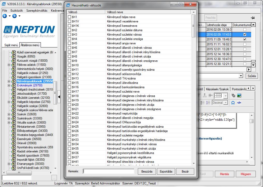Open the File menu
263x187 pixels.
pyautogui.click(x=5, y=11)
